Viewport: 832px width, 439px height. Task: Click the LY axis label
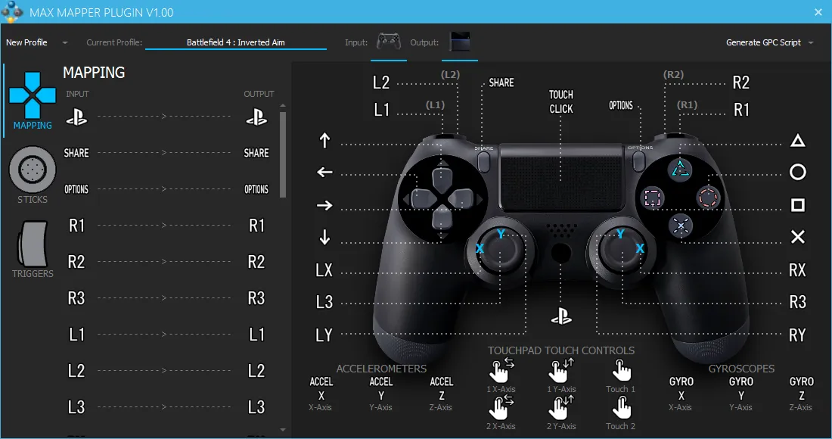pyautogui.click(x=324, y=335)
